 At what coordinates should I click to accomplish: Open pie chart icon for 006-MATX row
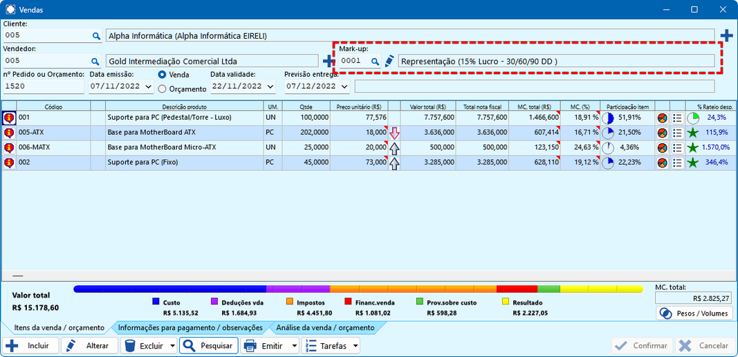tap(662, 148)
